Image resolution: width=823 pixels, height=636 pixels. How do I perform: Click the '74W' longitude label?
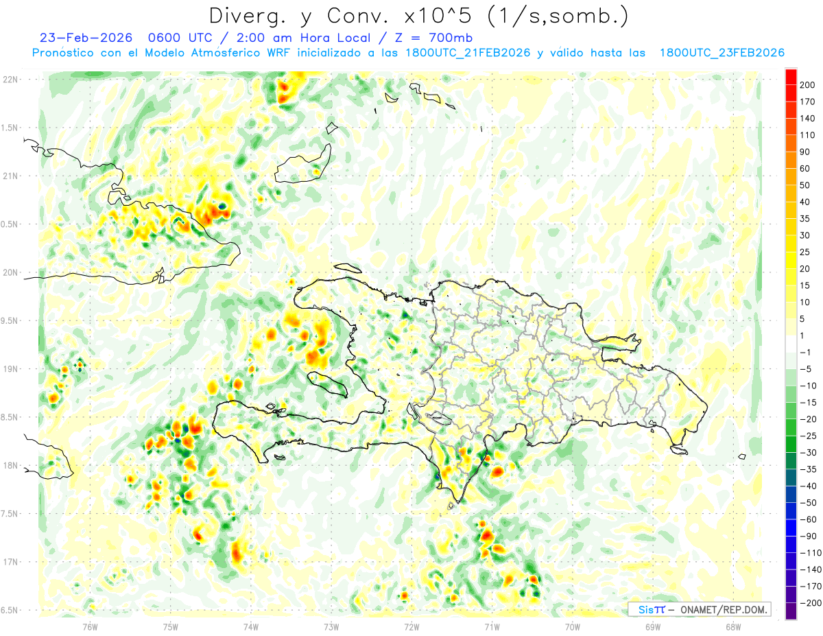251,626
